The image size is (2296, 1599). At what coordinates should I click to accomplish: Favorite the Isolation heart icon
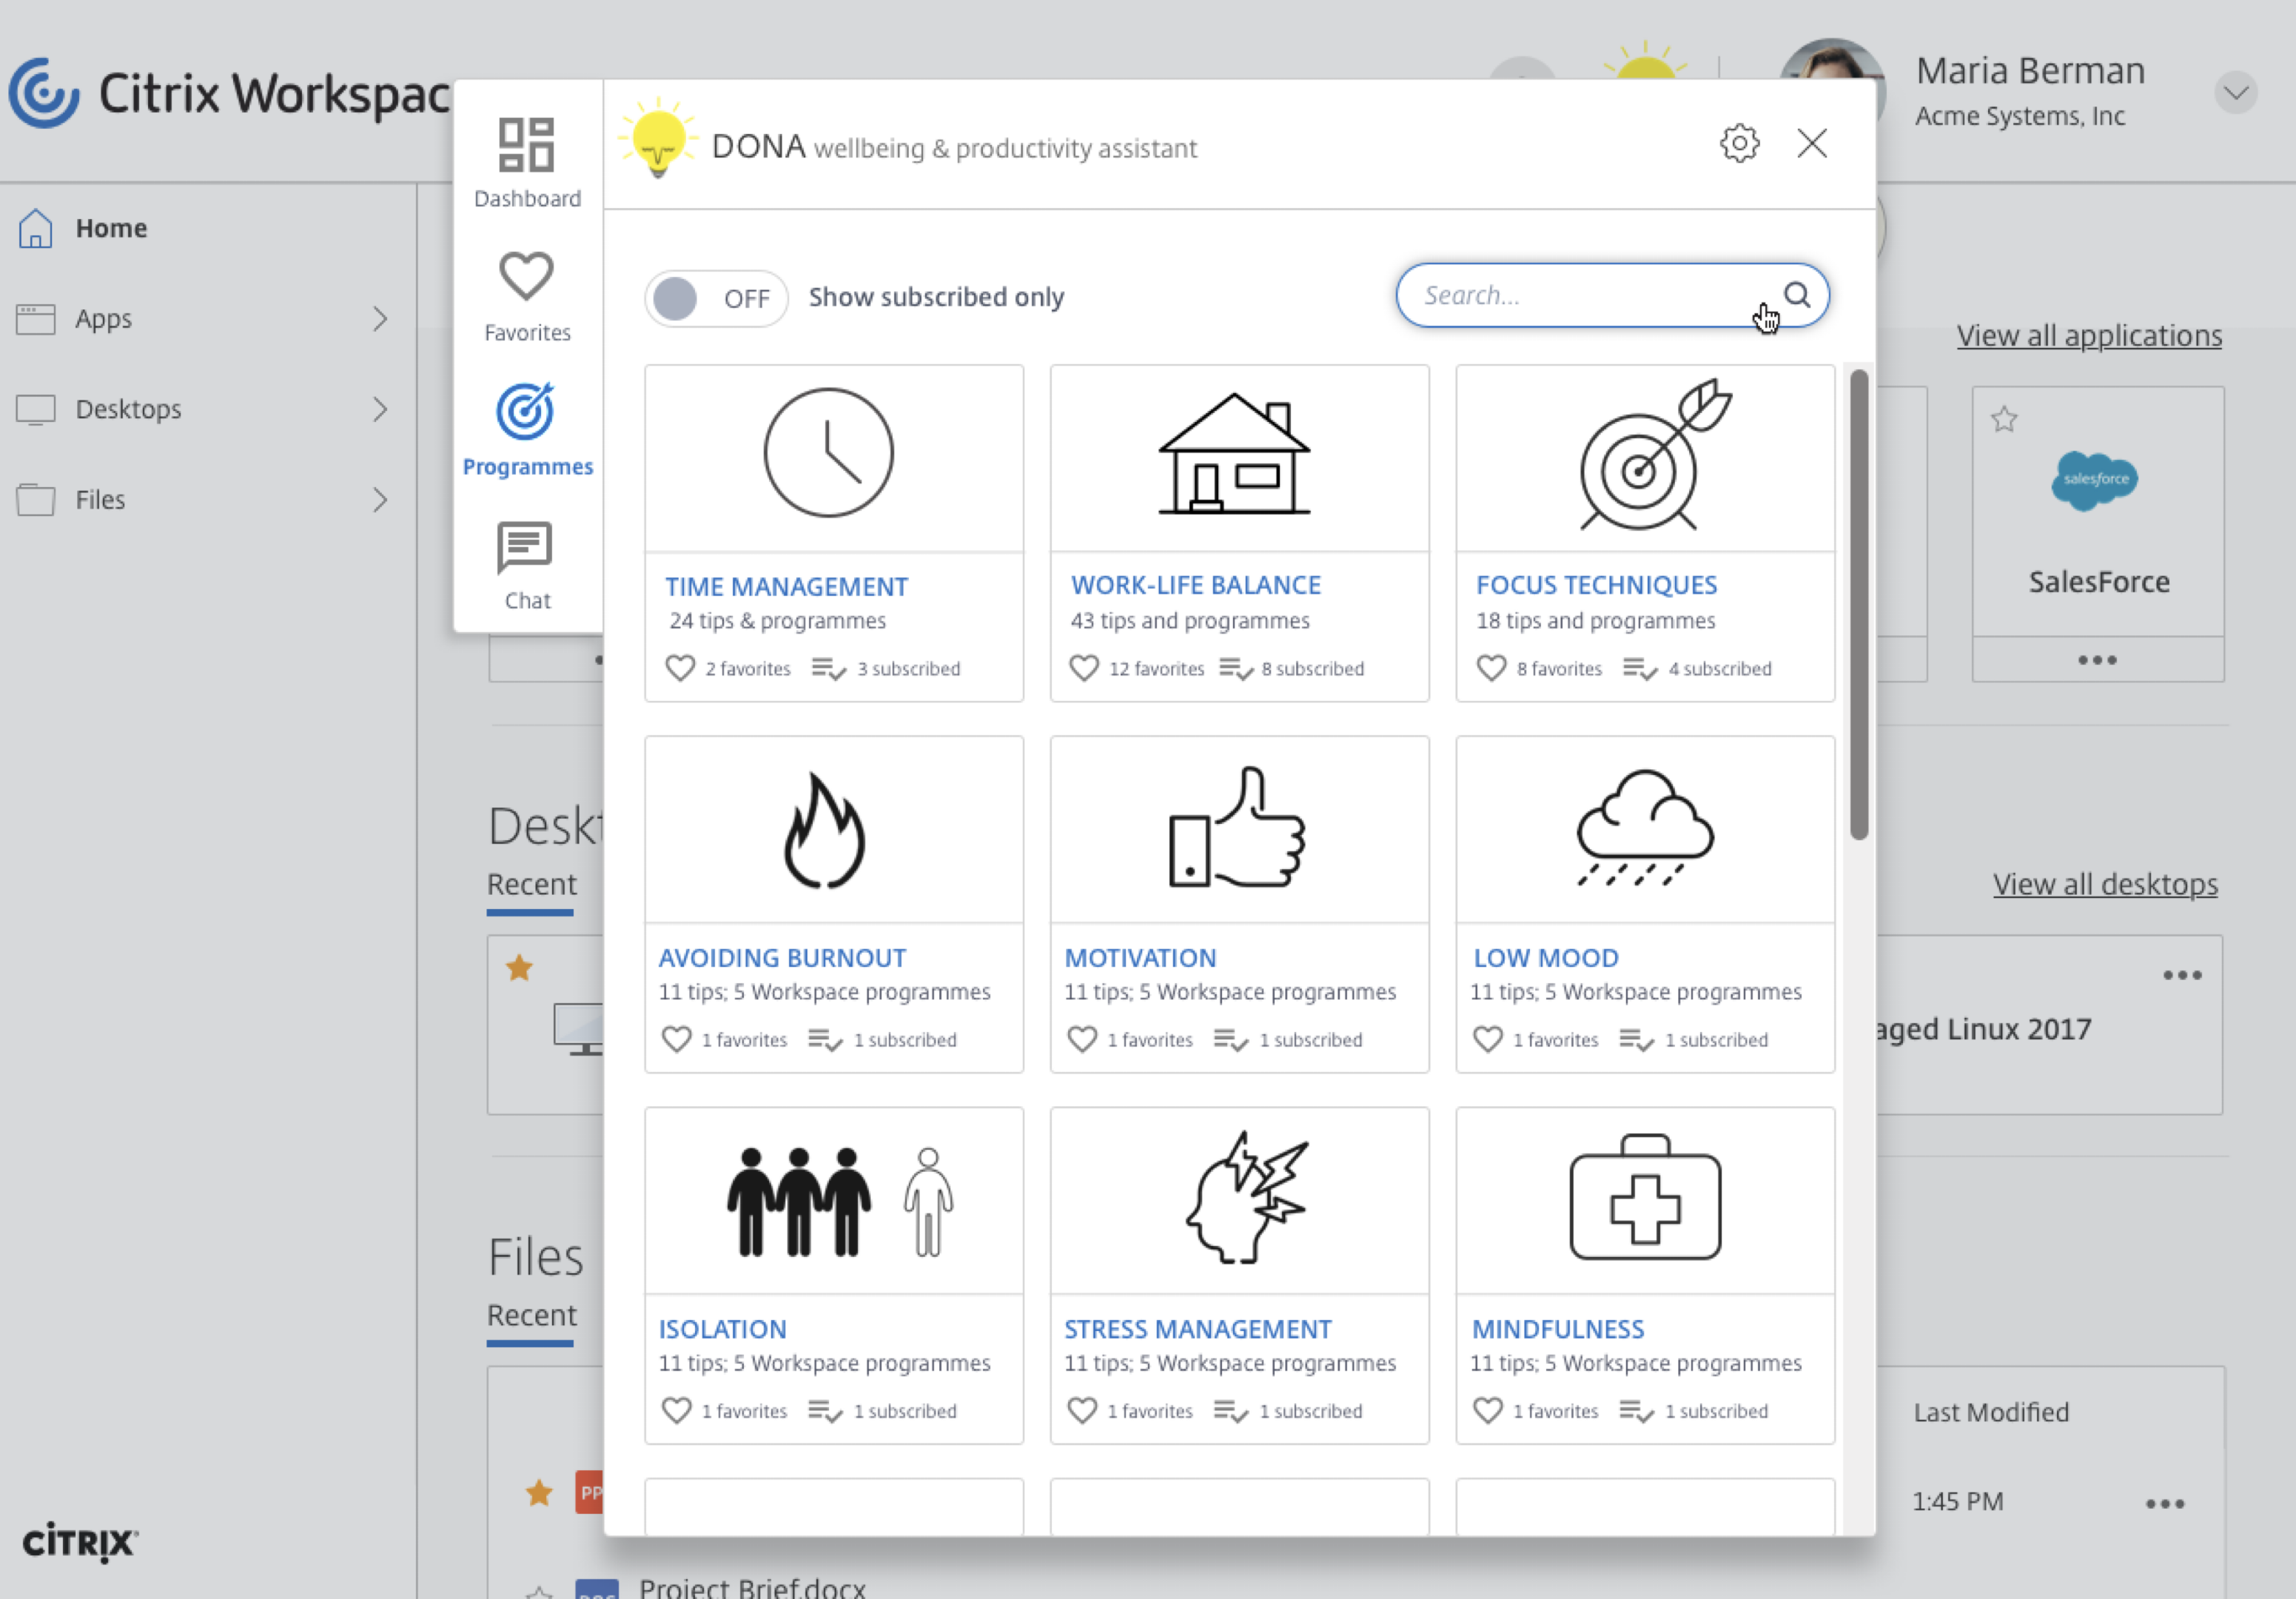coord(677,1411)
